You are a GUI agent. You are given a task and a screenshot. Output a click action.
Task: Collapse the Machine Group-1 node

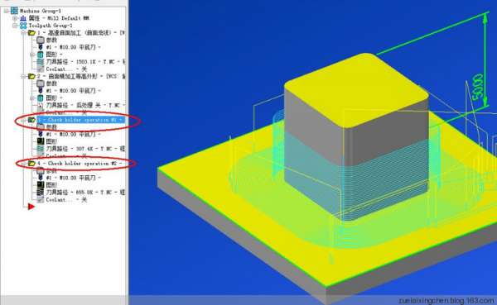point(6,11)
